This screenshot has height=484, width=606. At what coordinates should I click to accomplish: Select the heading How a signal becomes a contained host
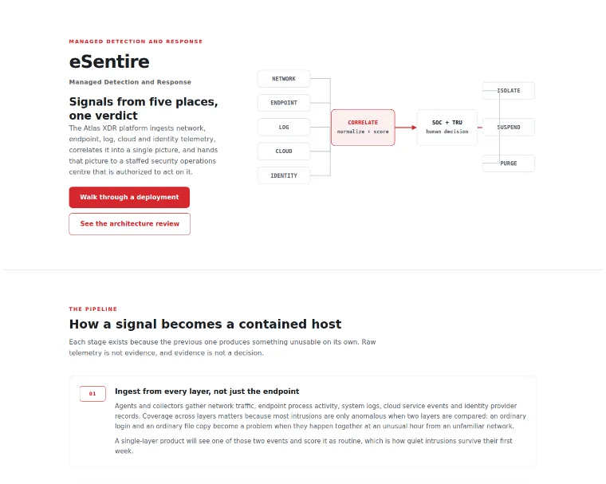click(x=205, y=324)
